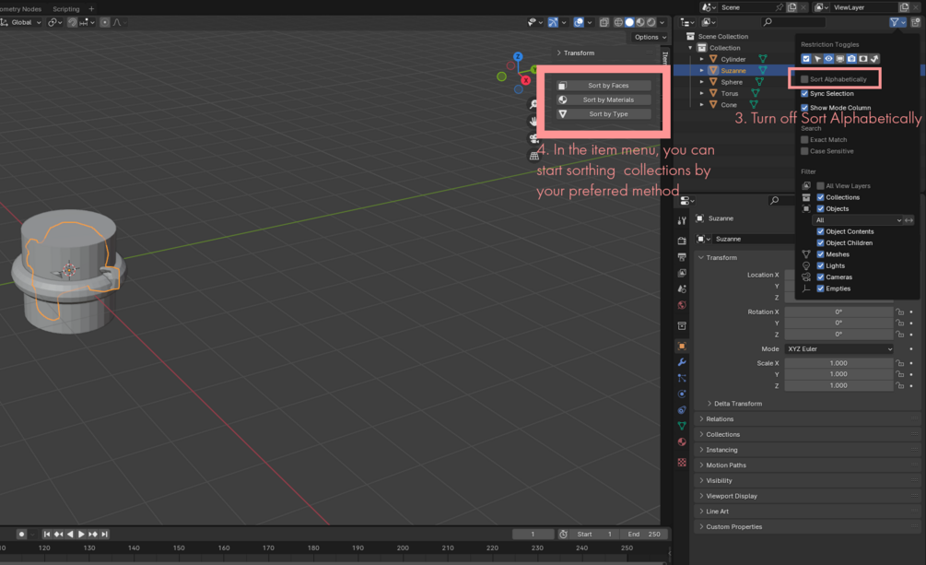Open the Material properties sphere tab
The image size is (926, 565).
click(682, 442)
